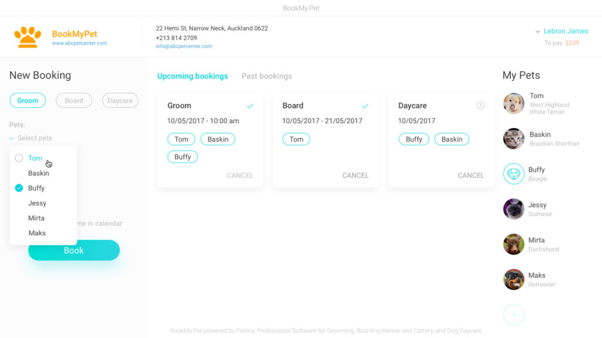The image size is (602, 338).
Task: Click the $239 amount to pay
Action: click(x=572, y=43)
